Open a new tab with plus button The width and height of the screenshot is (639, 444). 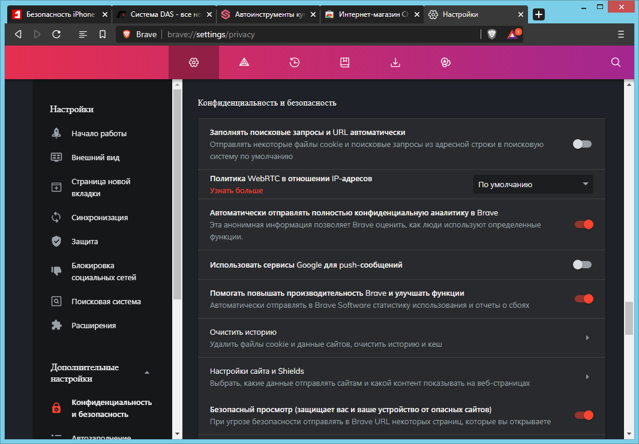tap(539, 14)
